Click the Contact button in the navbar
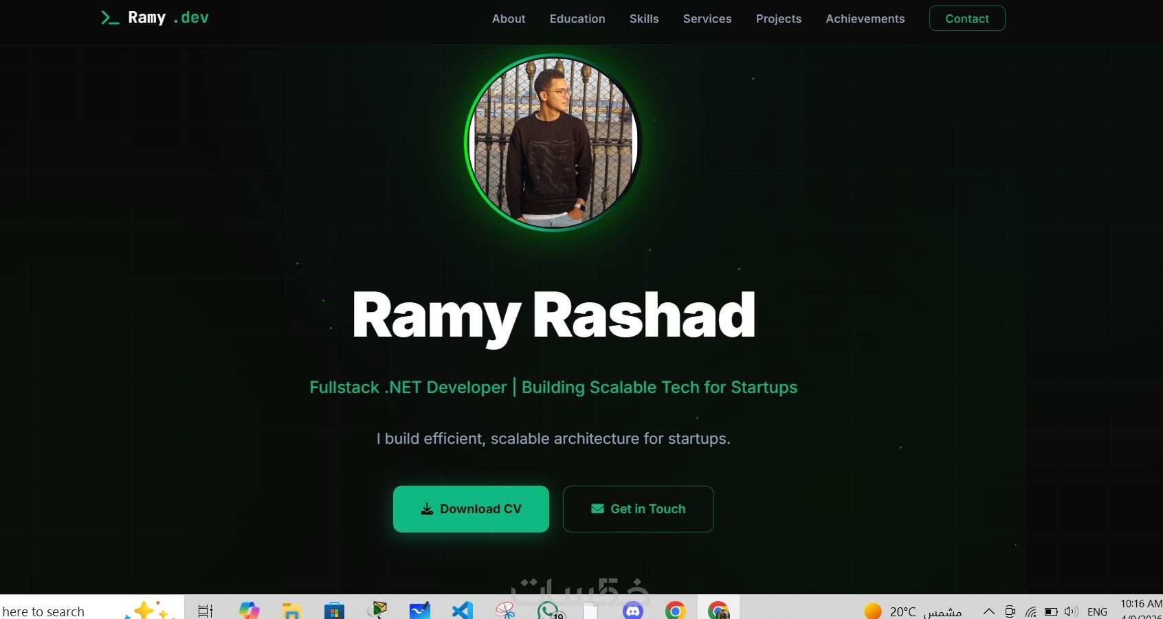The height and width of the screenshot is (619, 1163). click(967, 19)
